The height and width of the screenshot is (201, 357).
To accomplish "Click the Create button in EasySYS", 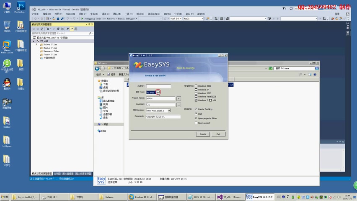I will pos(203,134).
